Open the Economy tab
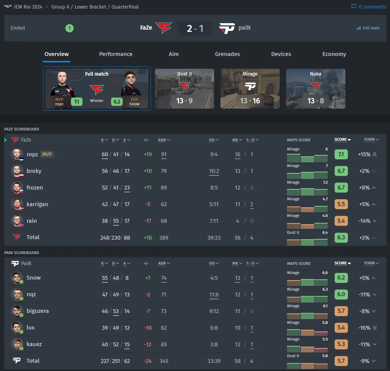Image resolution: width=390 pixels, height=371 pixels. coord(334,54)
